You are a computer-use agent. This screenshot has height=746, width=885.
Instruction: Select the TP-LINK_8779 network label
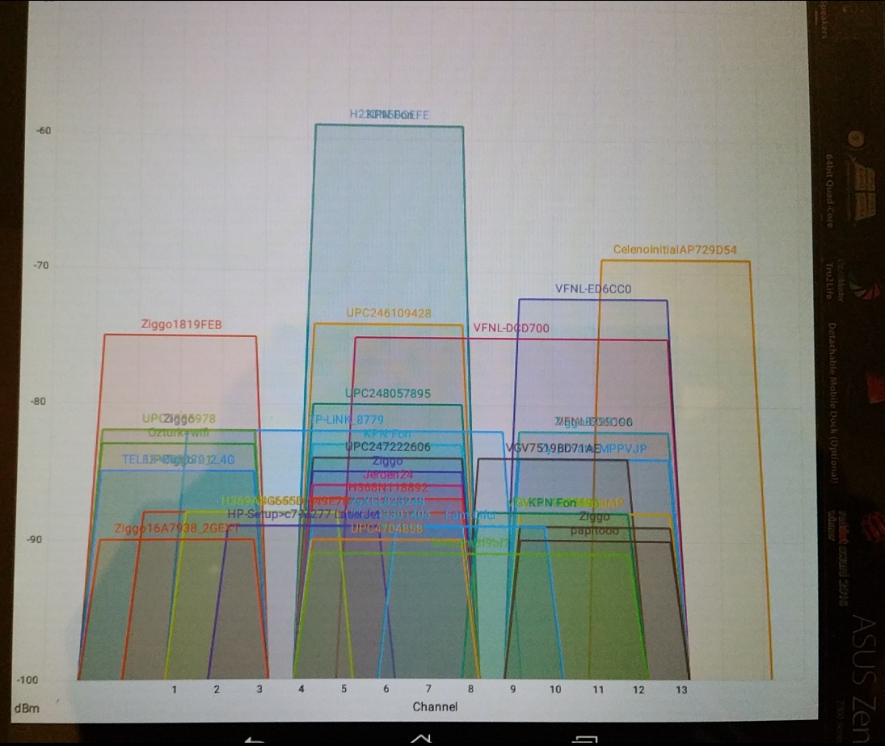(x=347, y=419)
